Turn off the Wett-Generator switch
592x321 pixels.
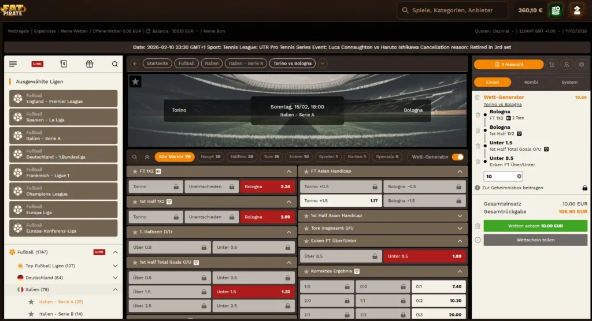click(458, 157)
